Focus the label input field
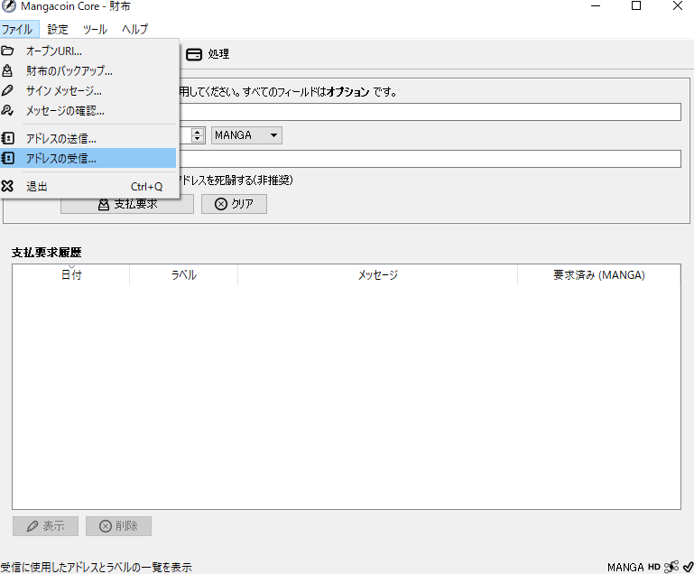This screenshot has width=694, height=574. pyautogui.click(x=430, y=112)
